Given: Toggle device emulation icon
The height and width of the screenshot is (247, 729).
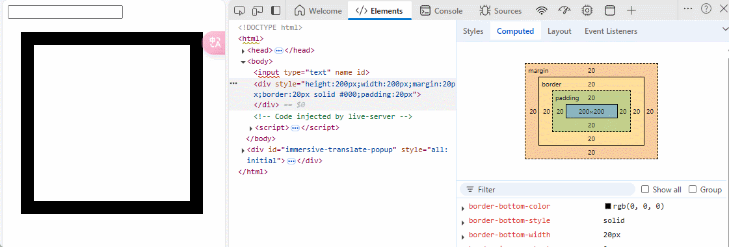Looking at the screenshot, I should tap(258, 10).
